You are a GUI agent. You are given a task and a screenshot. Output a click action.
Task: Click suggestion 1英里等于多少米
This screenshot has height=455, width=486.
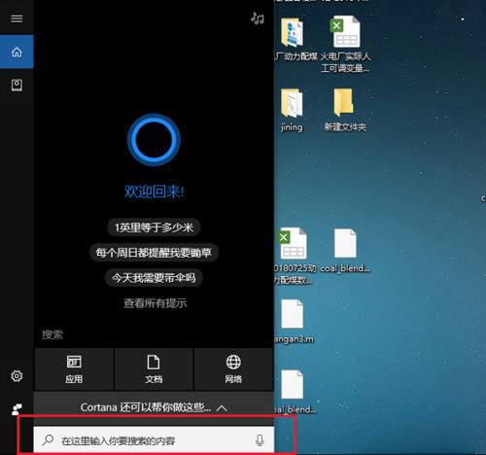(x=154, y=227)
